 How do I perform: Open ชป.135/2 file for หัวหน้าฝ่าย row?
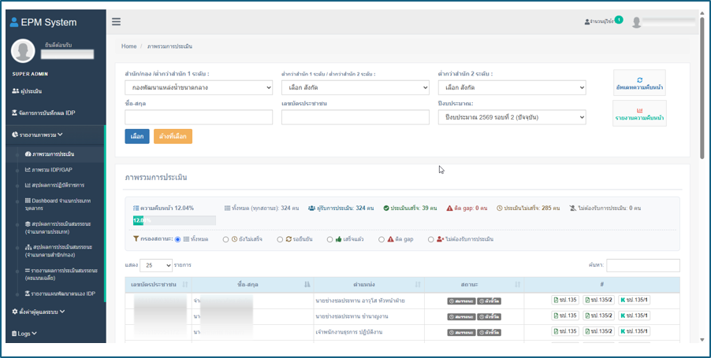598,300
